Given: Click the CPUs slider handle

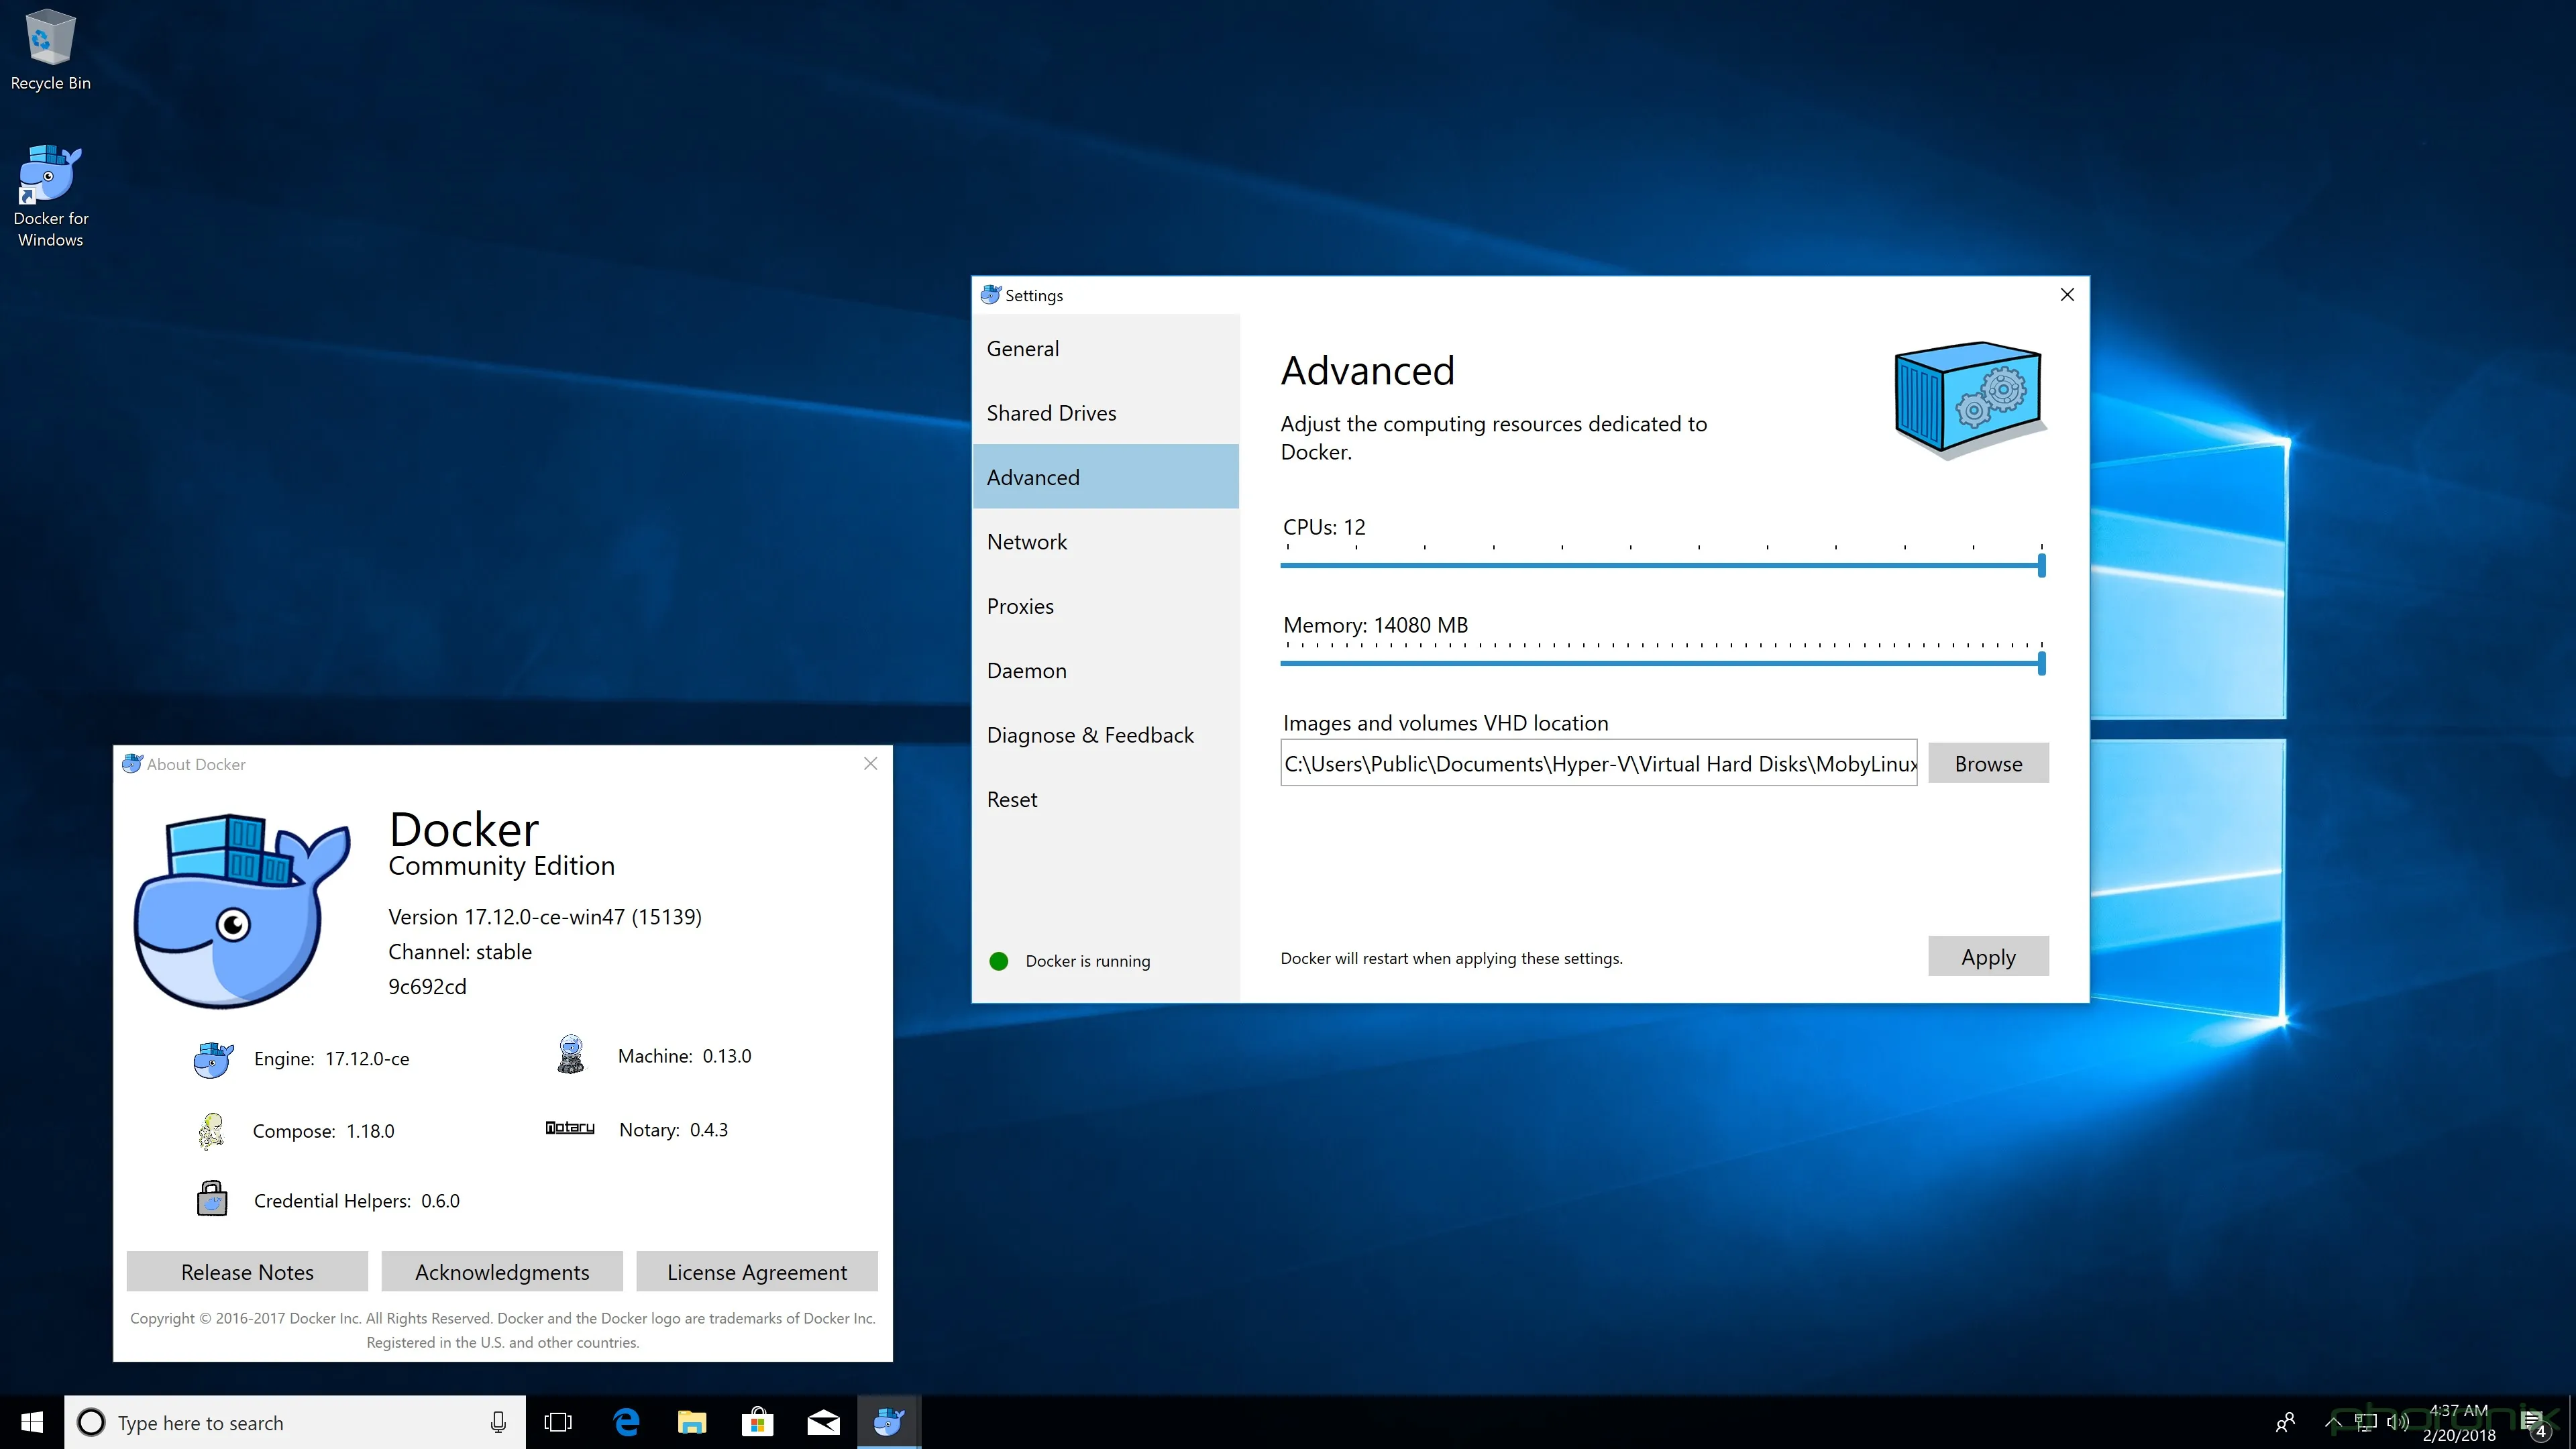Looking at the screenshot, I should click(x=2041, y=566).
